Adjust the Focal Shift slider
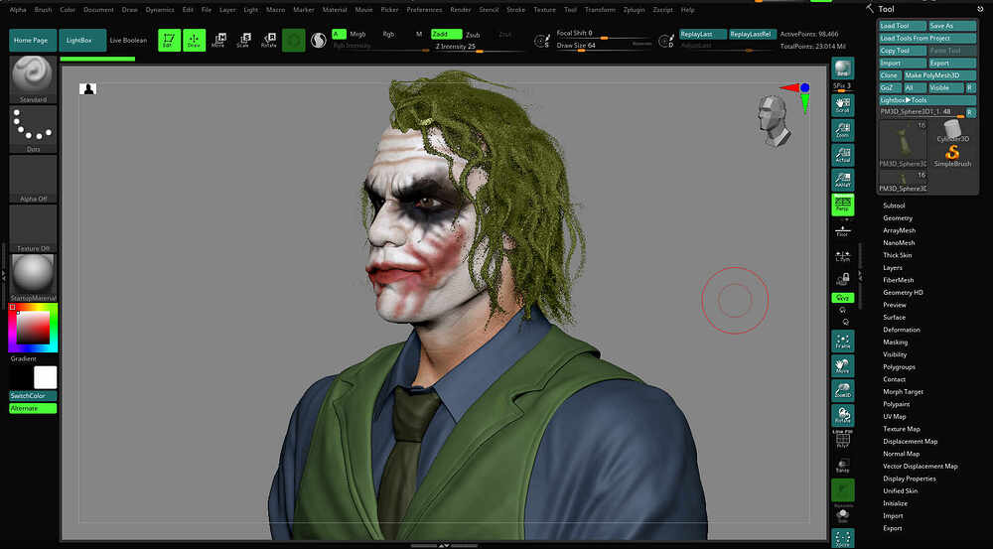This screenshot has width=993, height=549. tap(604, 34)
